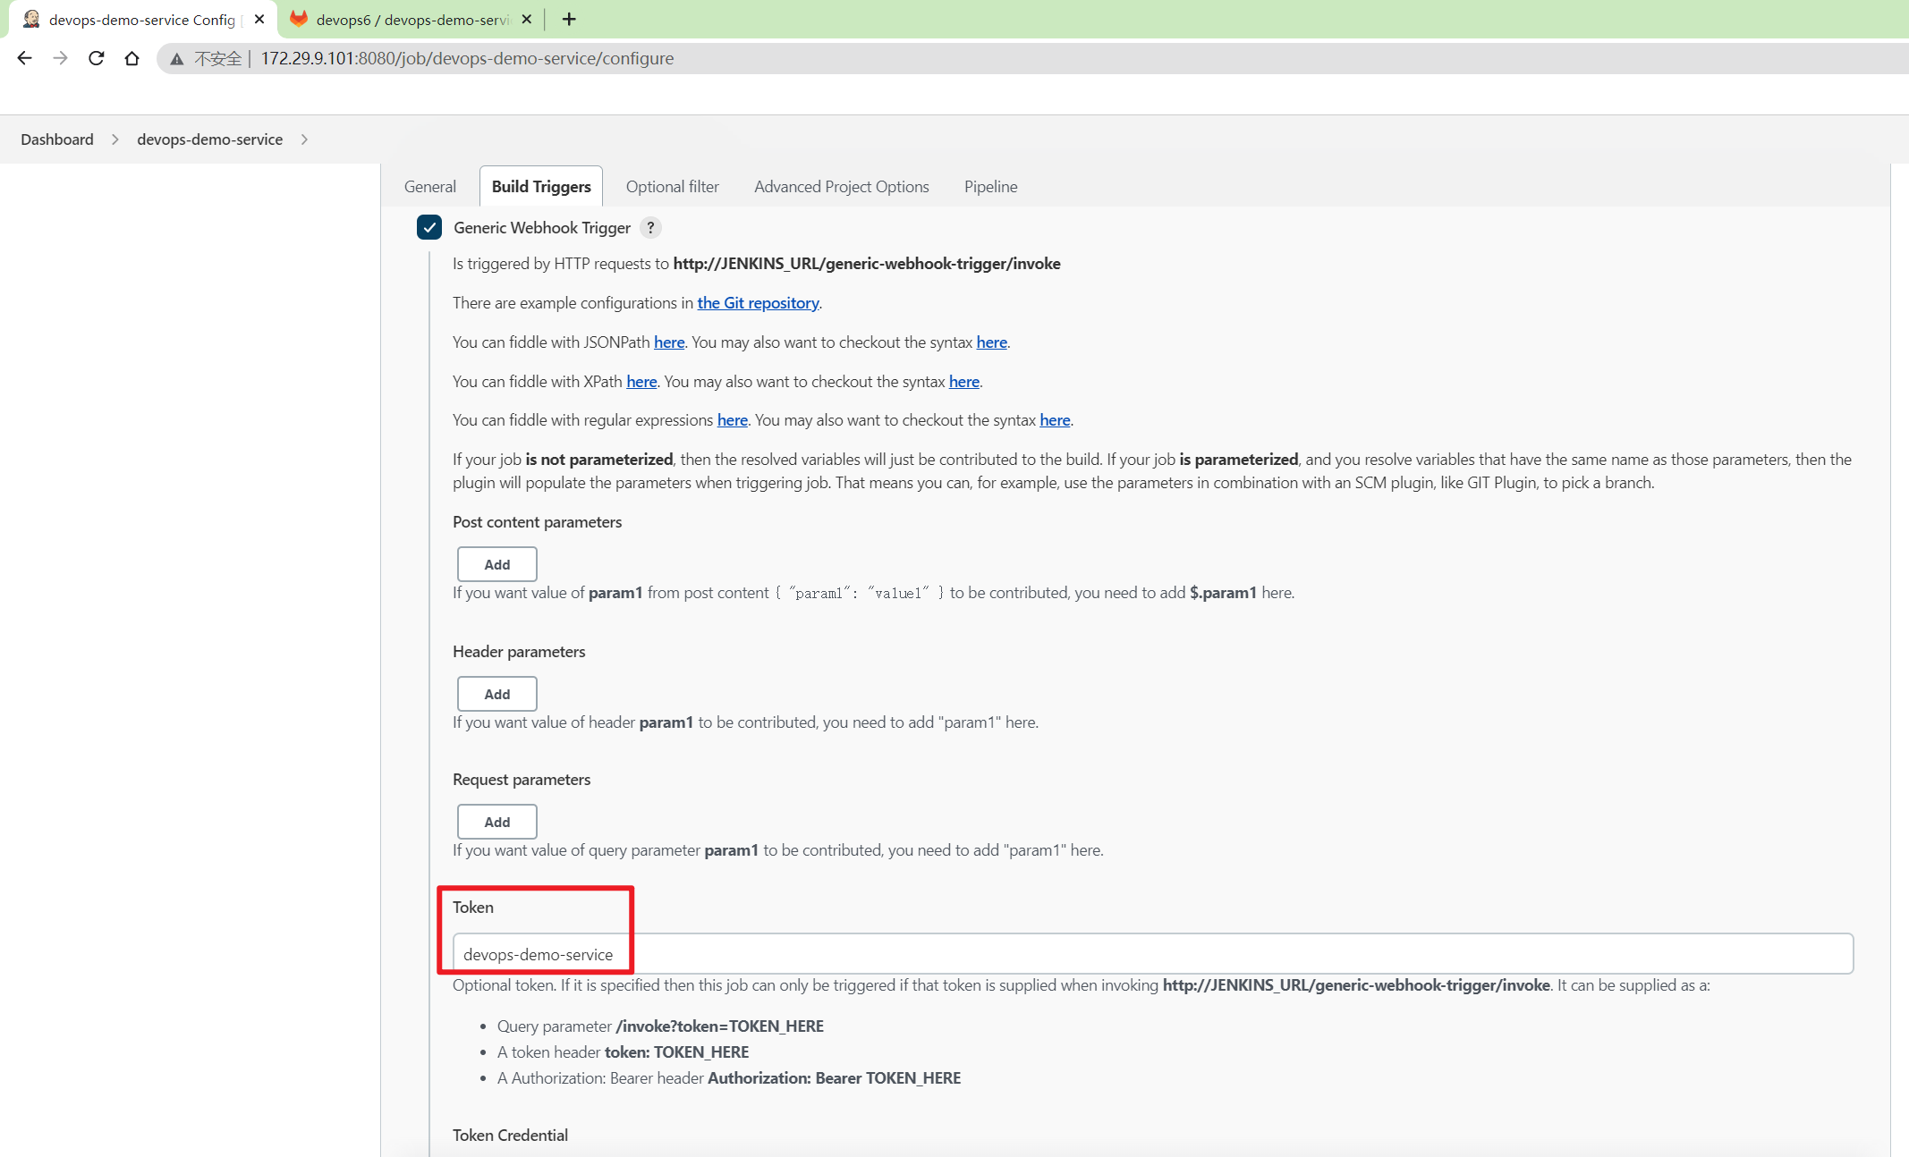Uncheck the Generic Webhook Trigger checkbox
The image size is (1909, 1157).
(x=429, y=227)
